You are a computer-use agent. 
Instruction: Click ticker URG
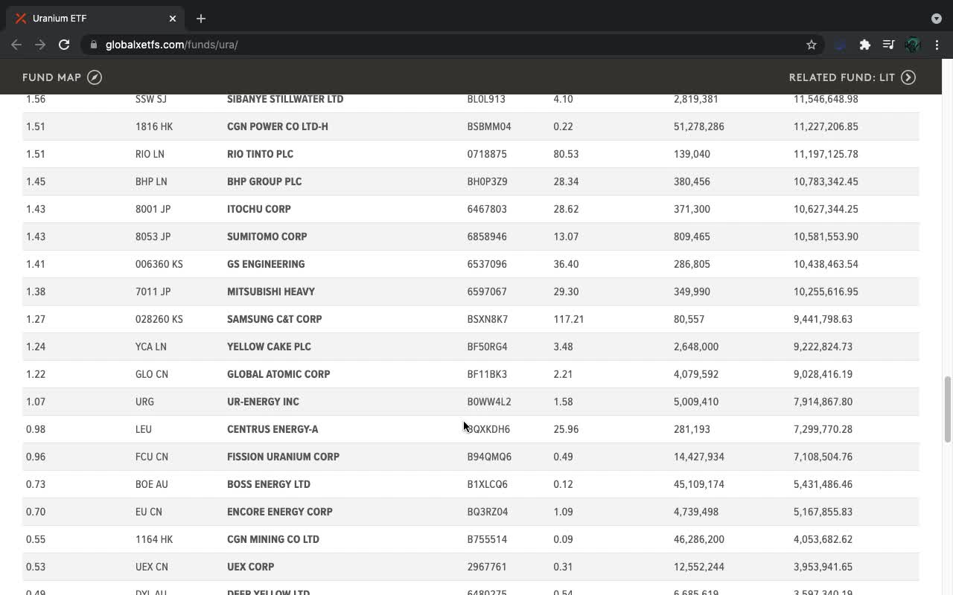(x=144, y=402)
